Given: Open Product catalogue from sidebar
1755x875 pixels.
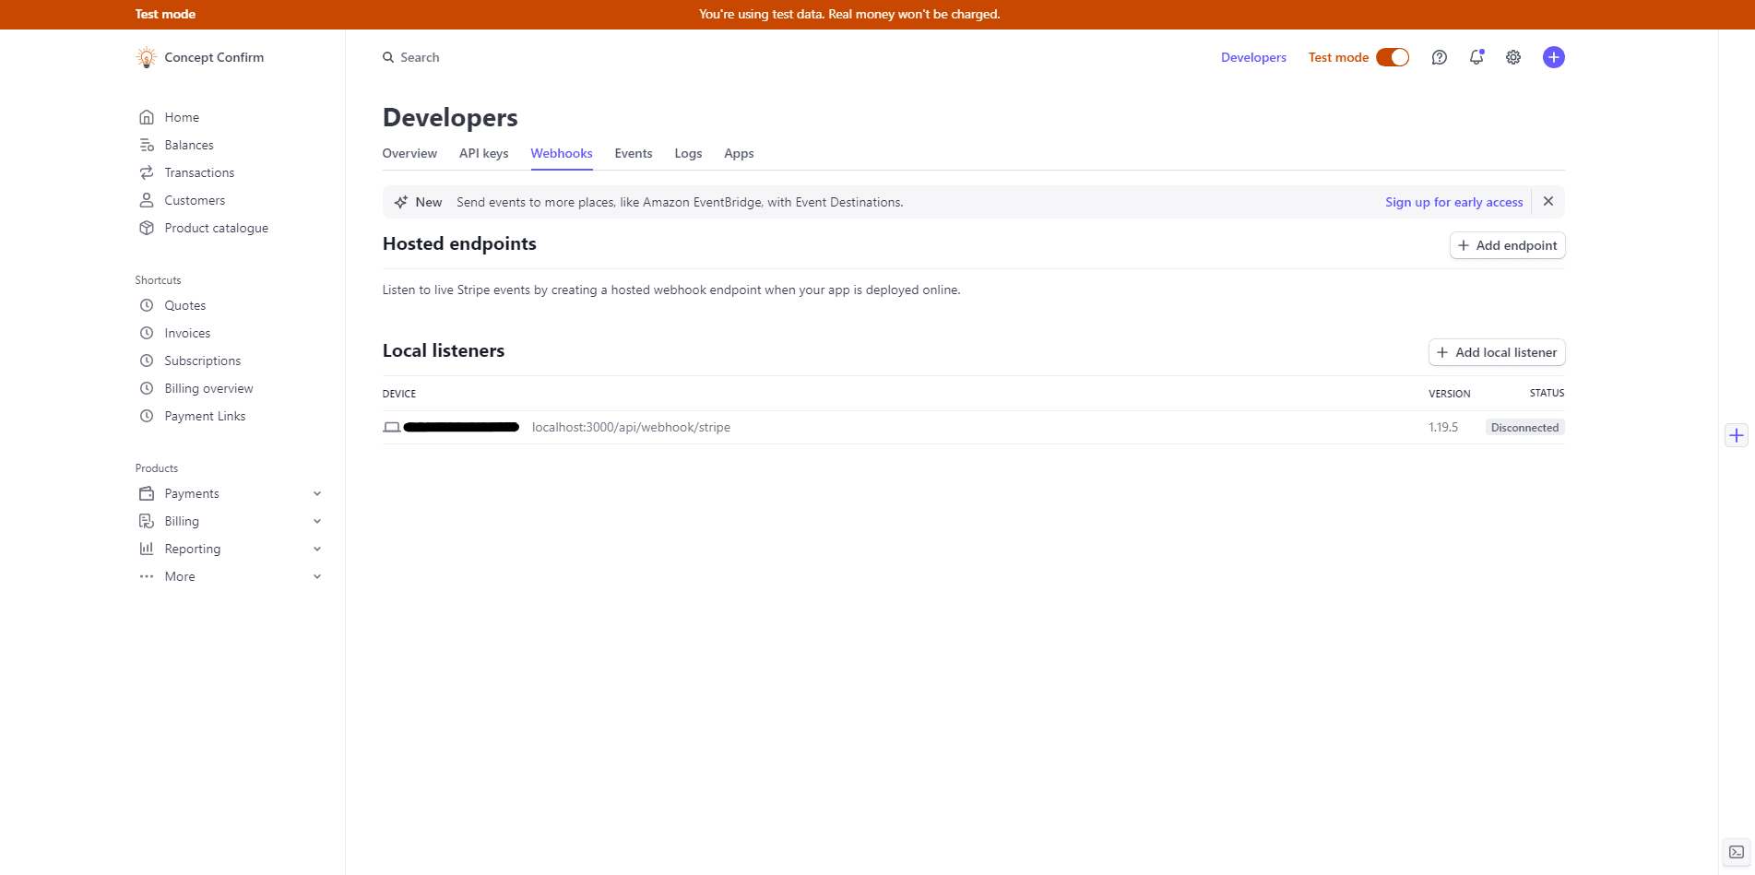Looking at the screenshot, I should (x=216, y=228).
